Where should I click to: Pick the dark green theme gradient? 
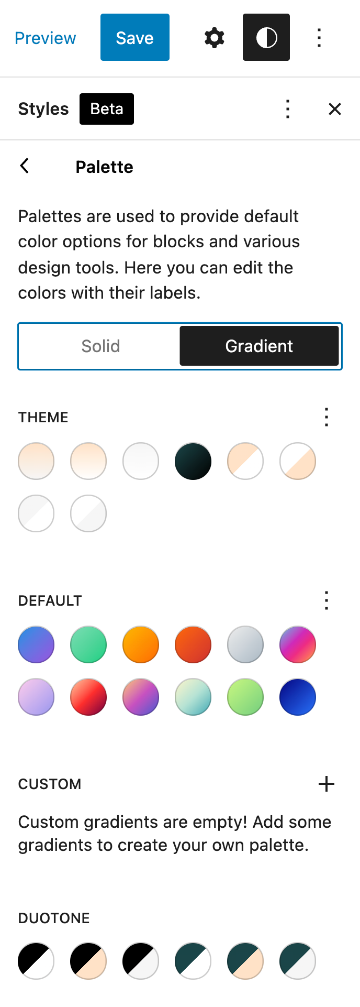coord(193,461)
